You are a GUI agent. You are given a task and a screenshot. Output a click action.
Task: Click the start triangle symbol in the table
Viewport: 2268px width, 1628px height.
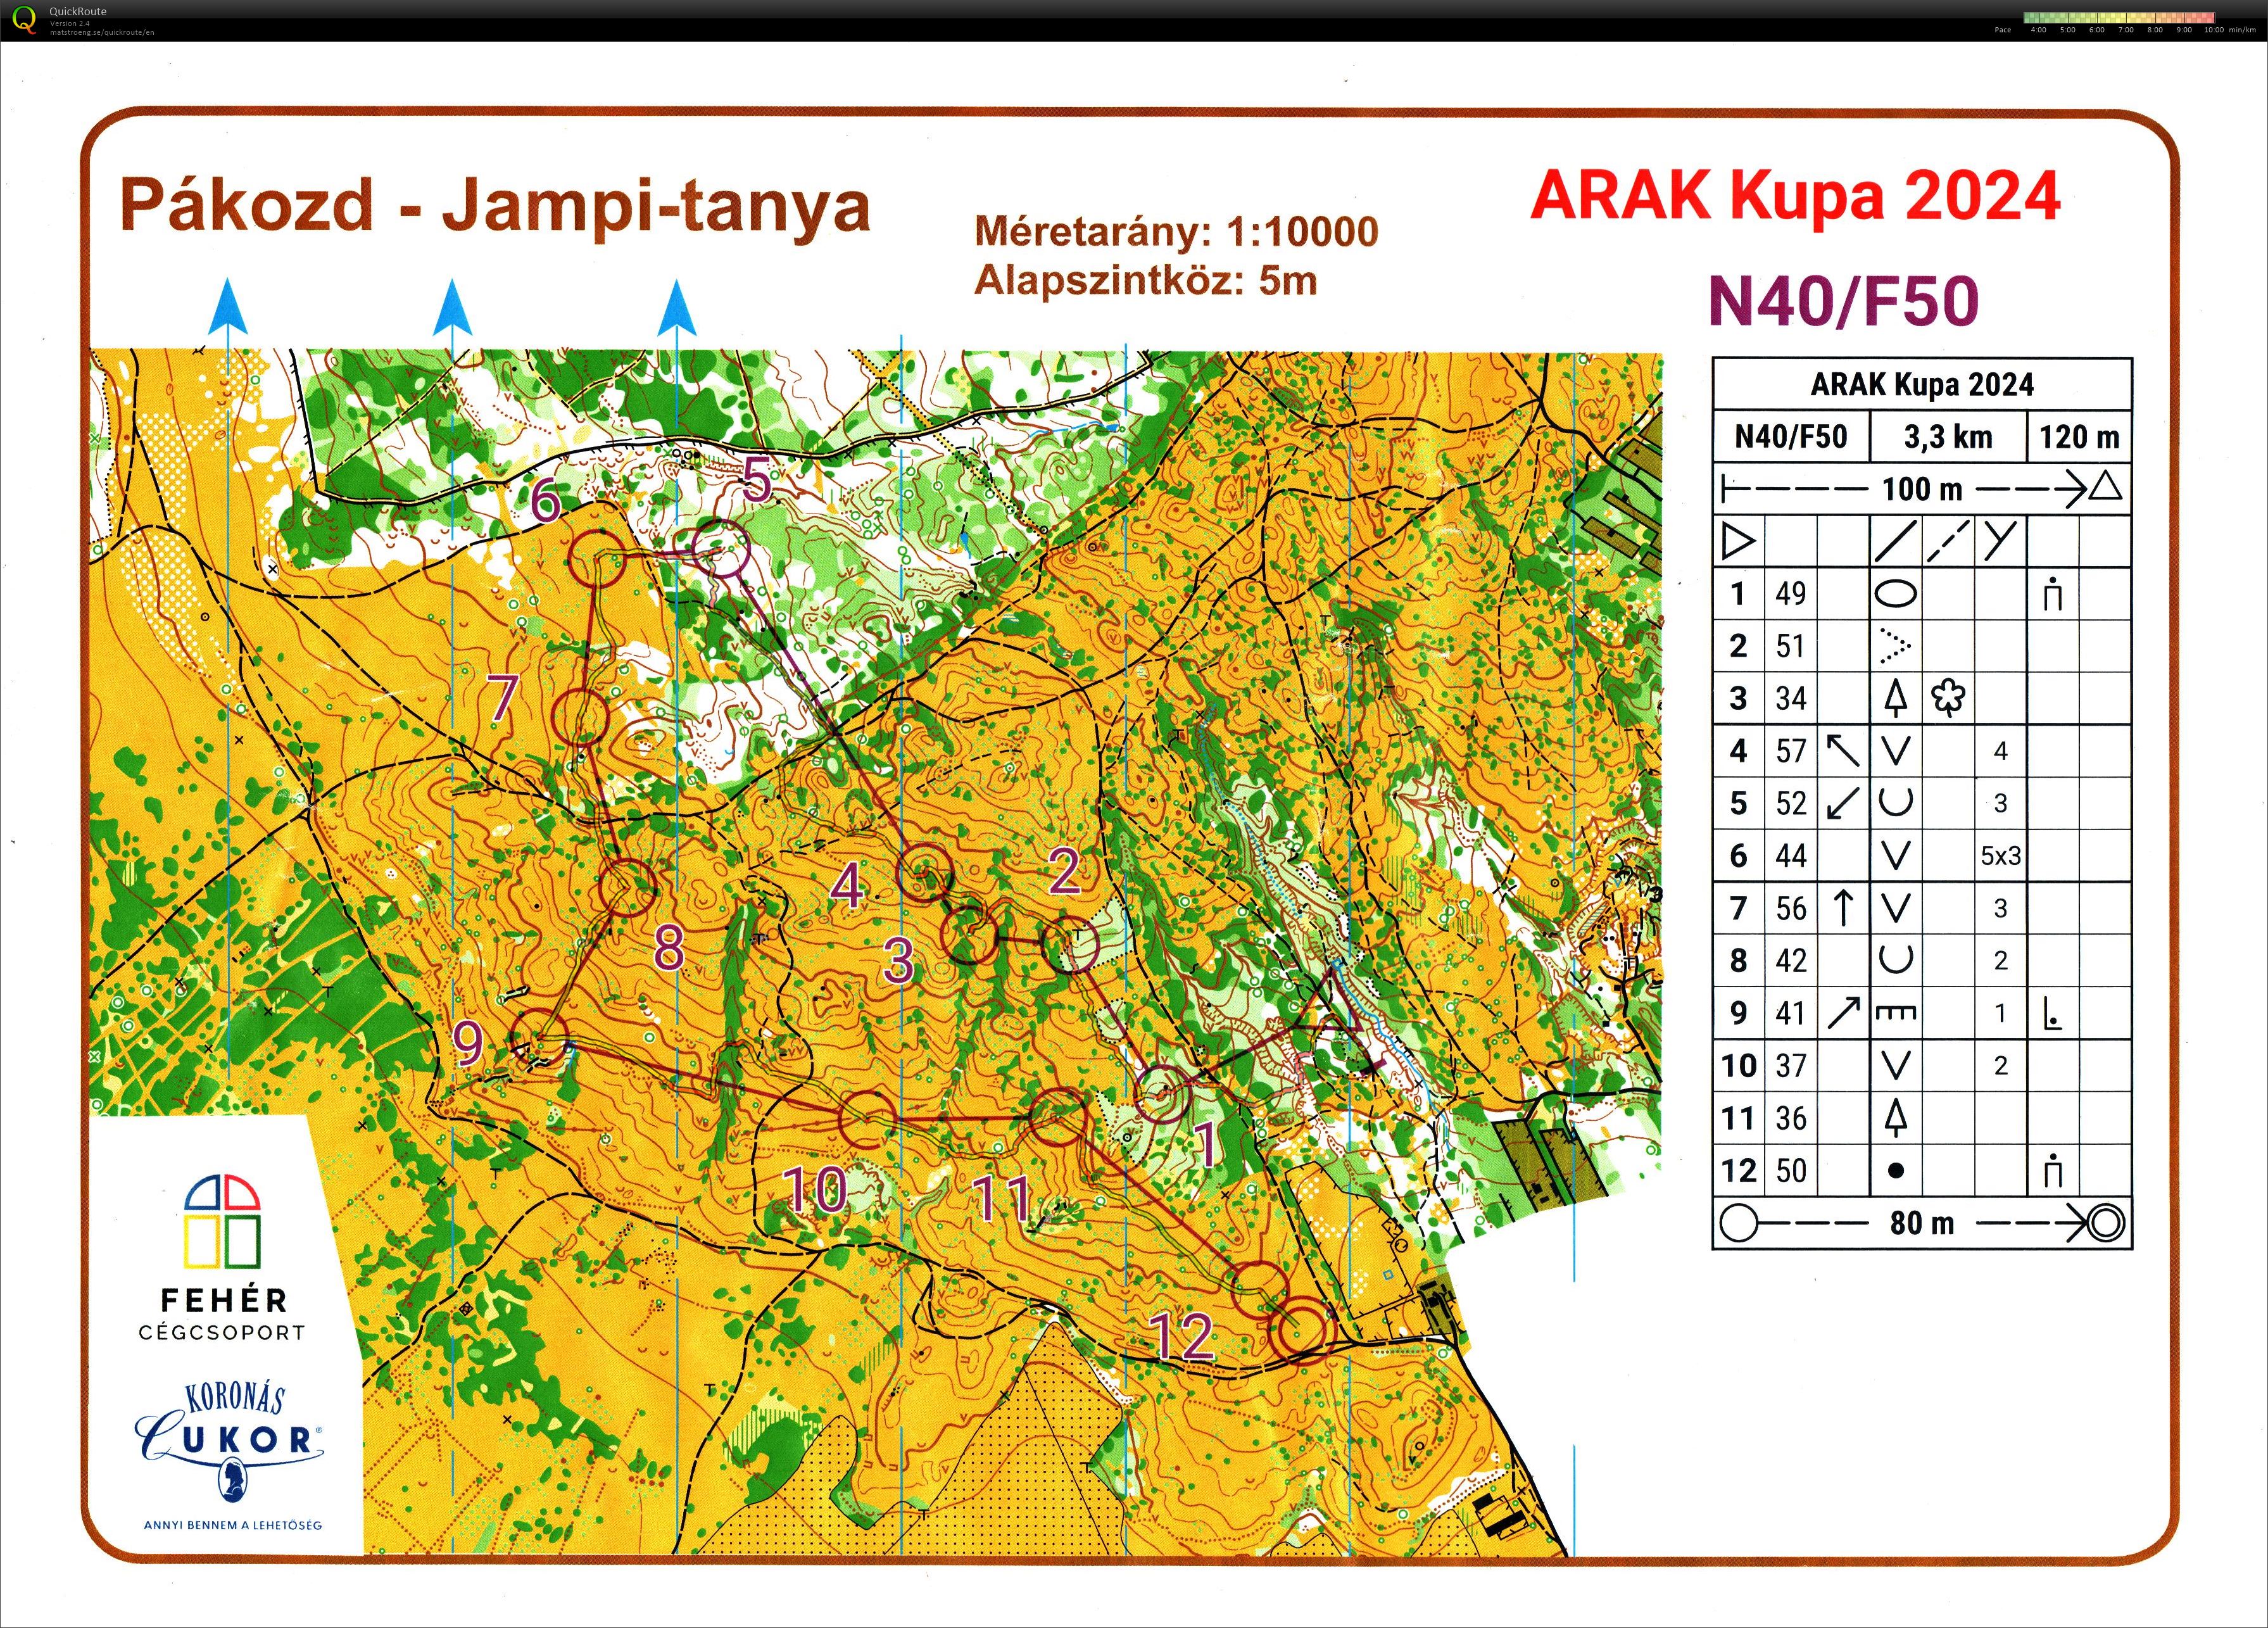(x=1738, y=542)
